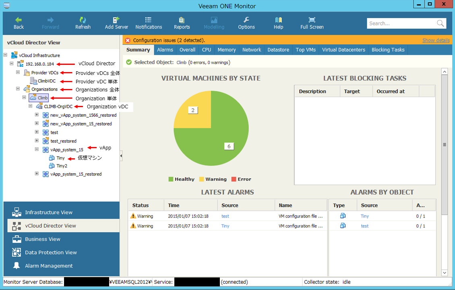This screenshot has height=290, width=455.
Task: Open the Virtual Datacenters tab
Action: coord(343,50)
